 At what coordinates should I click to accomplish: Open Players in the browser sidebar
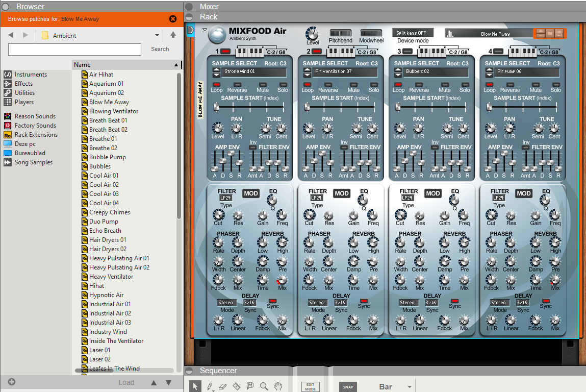(24, 102)
